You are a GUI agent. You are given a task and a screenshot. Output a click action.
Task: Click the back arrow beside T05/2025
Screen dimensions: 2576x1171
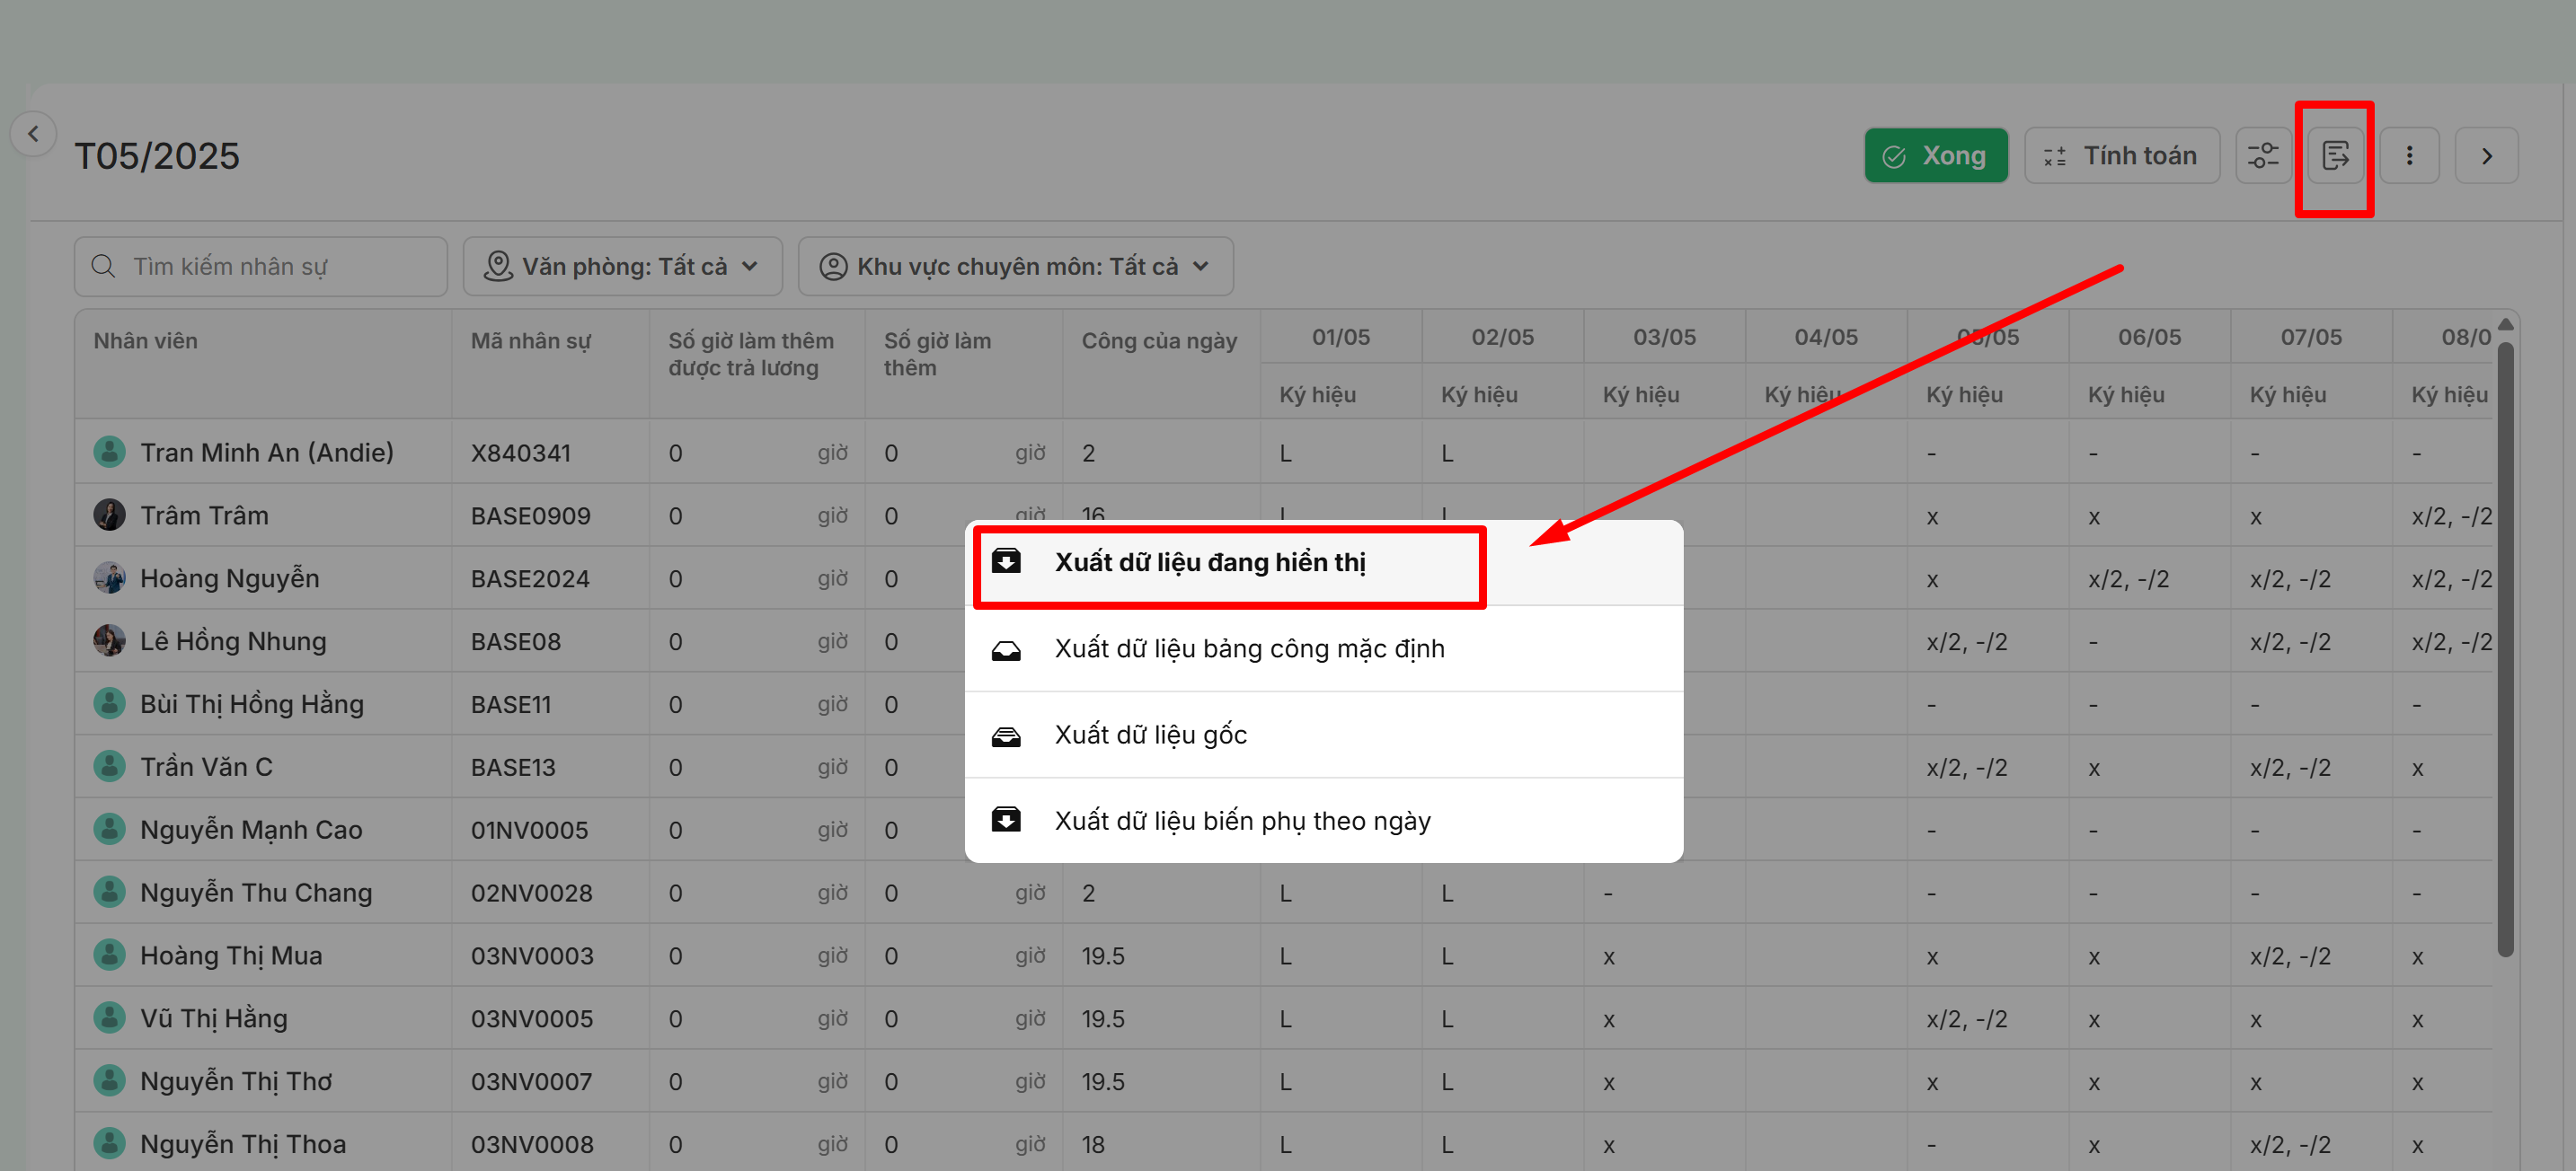click(x=33, y=133)
